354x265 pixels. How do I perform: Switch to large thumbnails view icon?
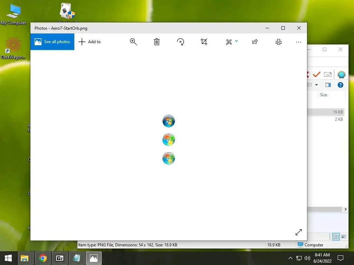344,237
